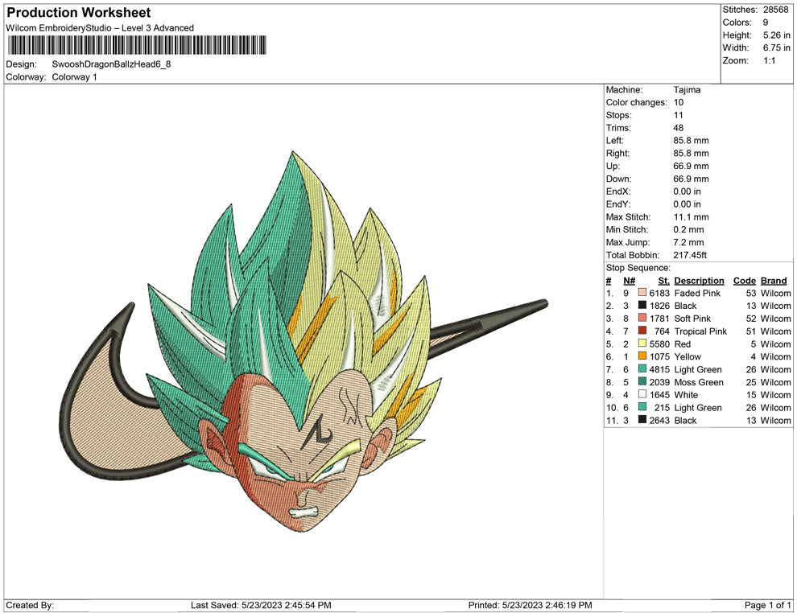This screenshot has width=797, height=613.
Task: Click the pale yellow swatch labeled Red
Action: click(x=642, y=344)
